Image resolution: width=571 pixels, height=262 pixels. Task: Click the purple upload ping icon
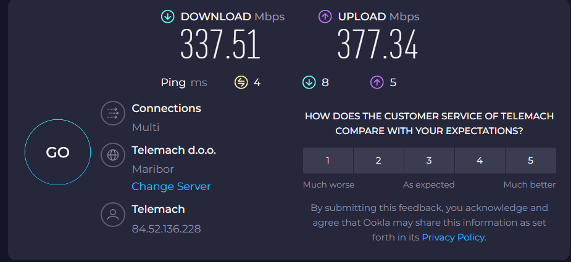click(x=377, y=82)
